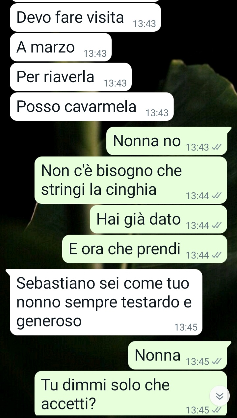The height and width of the screenshot is (418, 237).
Task: Tap the read ticks on the 13:45 'Nonna' message
Action: coord(215,362)
